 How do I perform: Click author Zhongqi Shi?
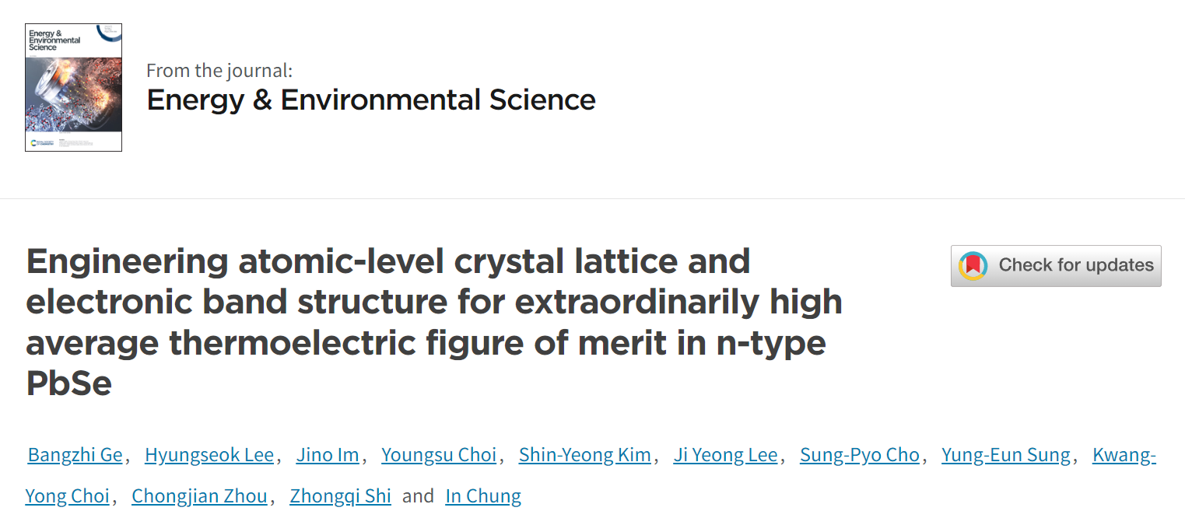(340, 495)
